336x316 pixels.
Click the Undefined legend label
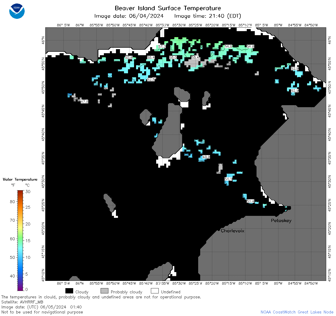[x=171, y=292]
